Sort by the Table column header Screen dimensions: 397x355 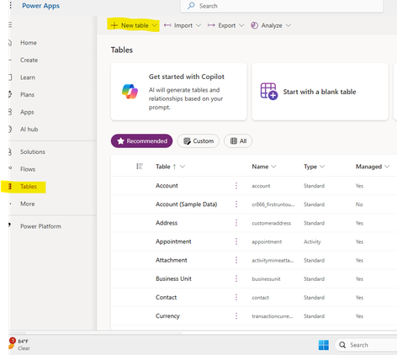tap(163, 167)
